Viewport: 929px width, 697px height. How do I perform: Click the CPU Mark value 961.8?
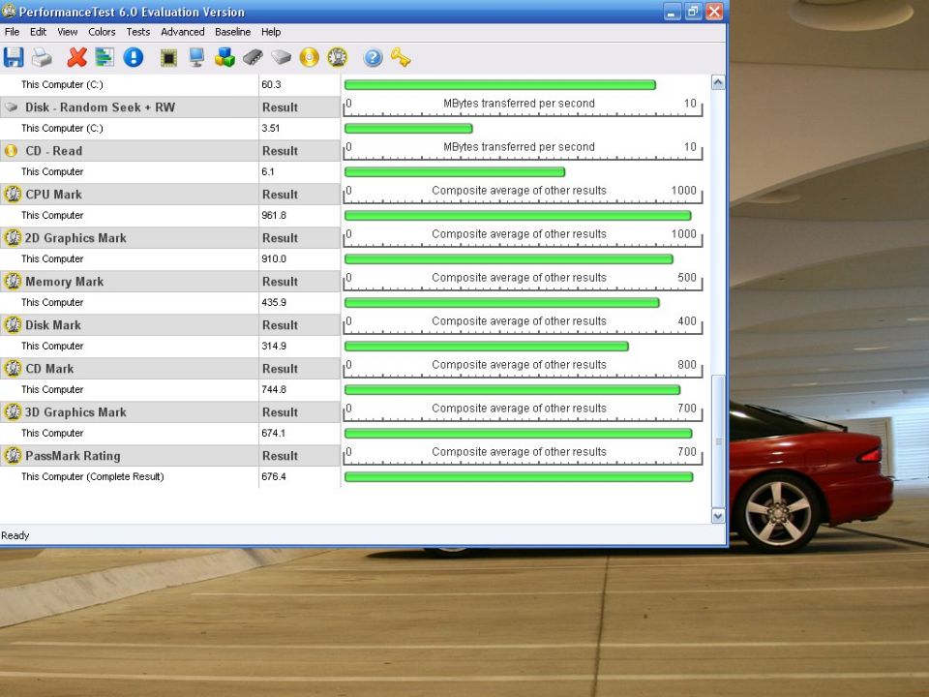pos(274,215)
